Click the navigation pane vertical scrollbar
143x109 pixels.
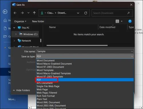[x=41, y=41]
